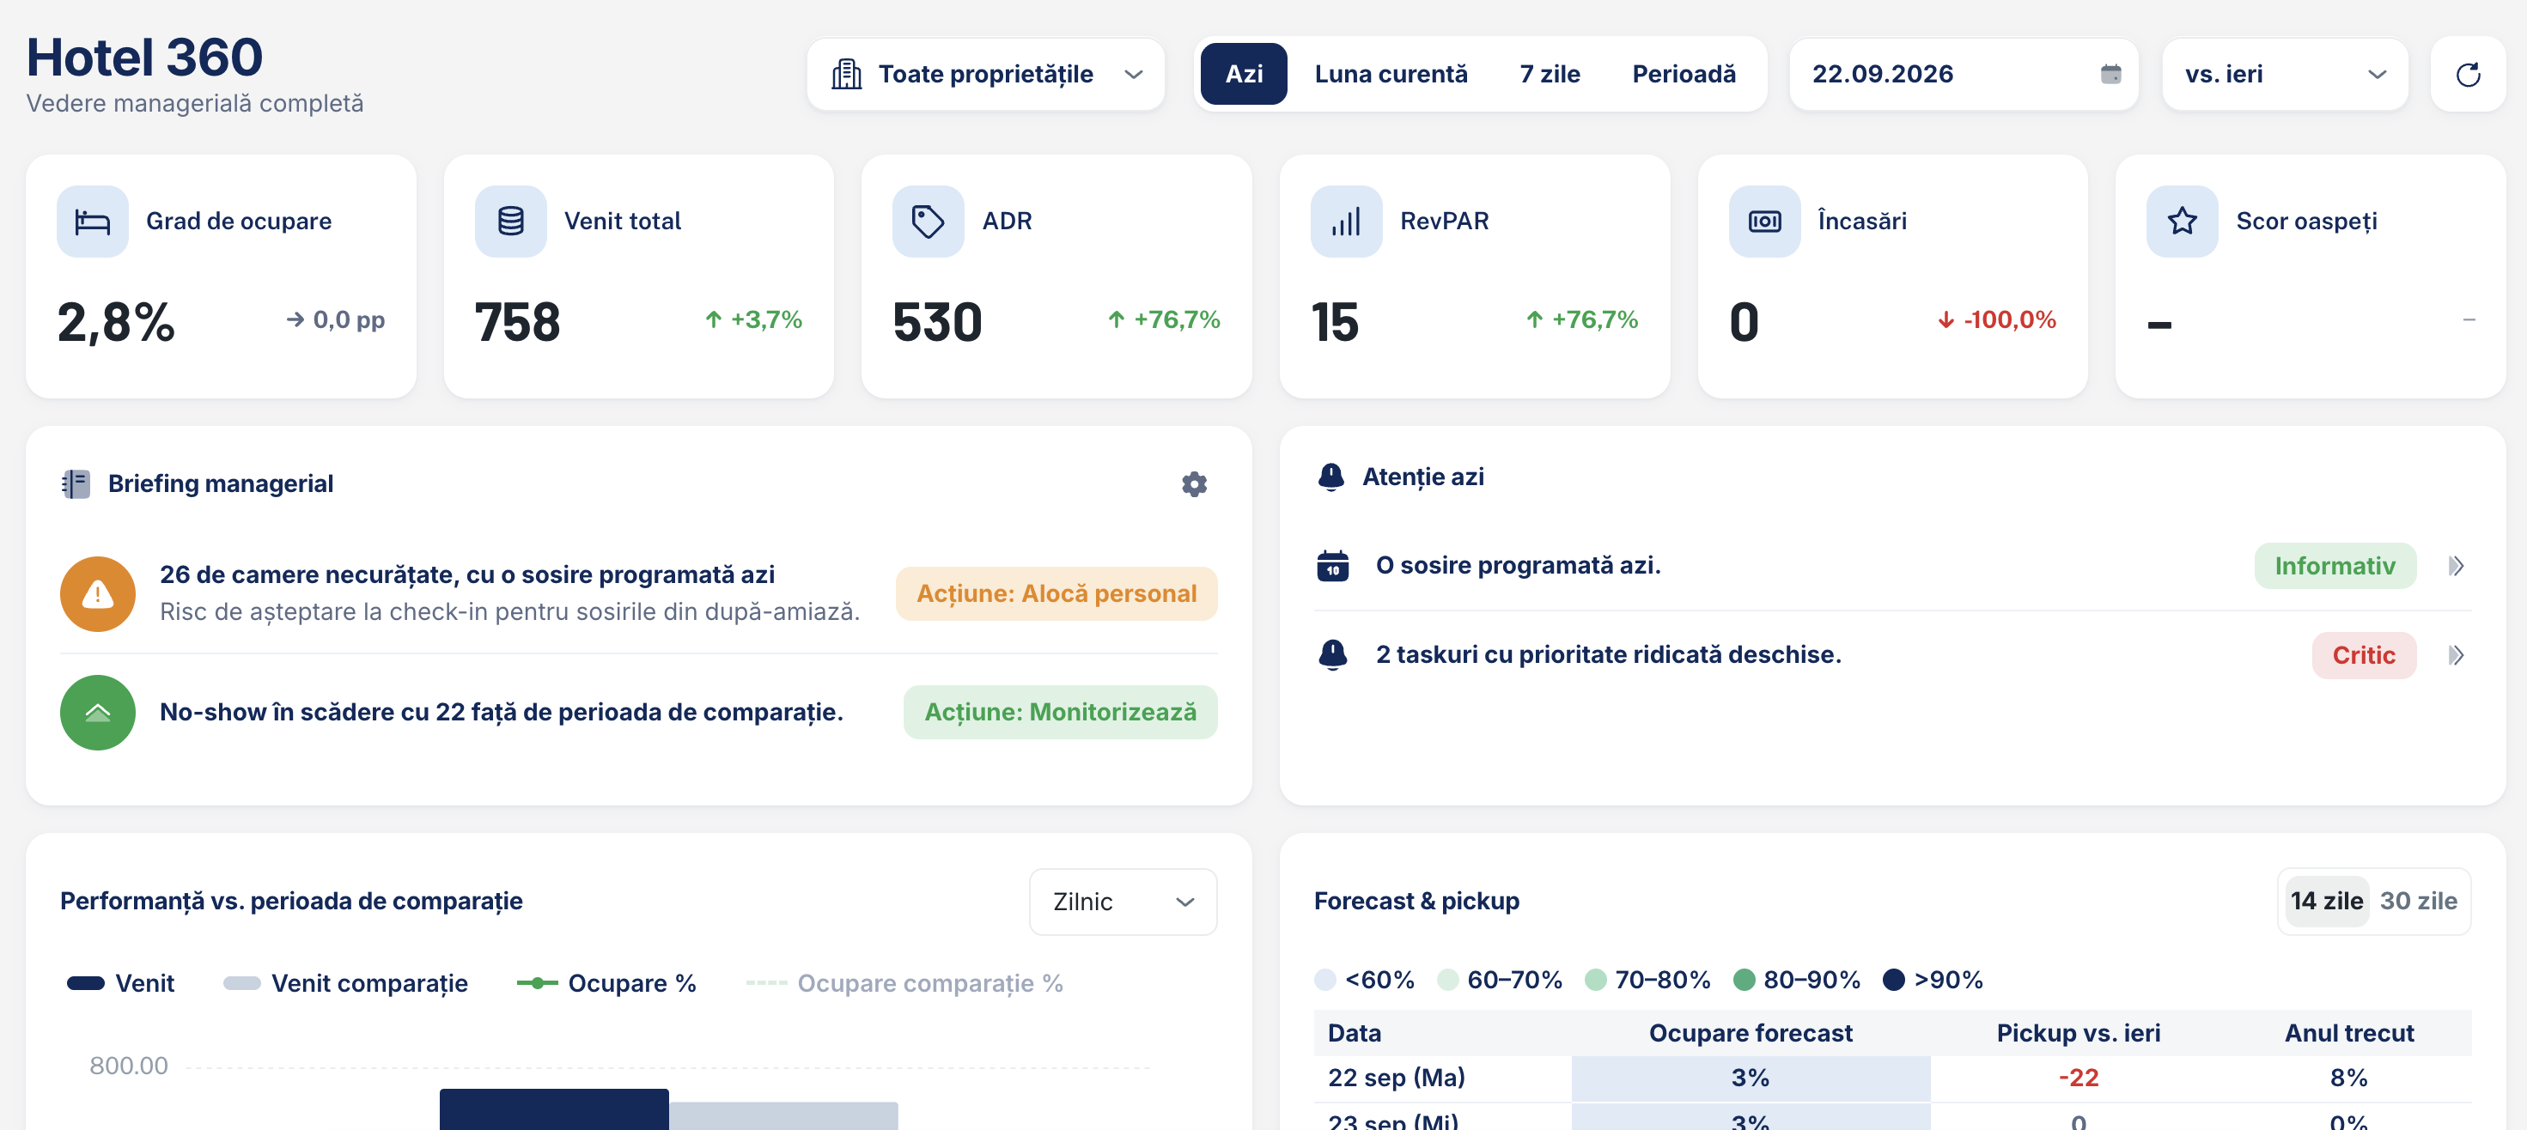Image resolution: width=2527 pixels, height=1130 pixels.
Task: Open arrow next to Critic badge
Action: (x=2456, y=655)
